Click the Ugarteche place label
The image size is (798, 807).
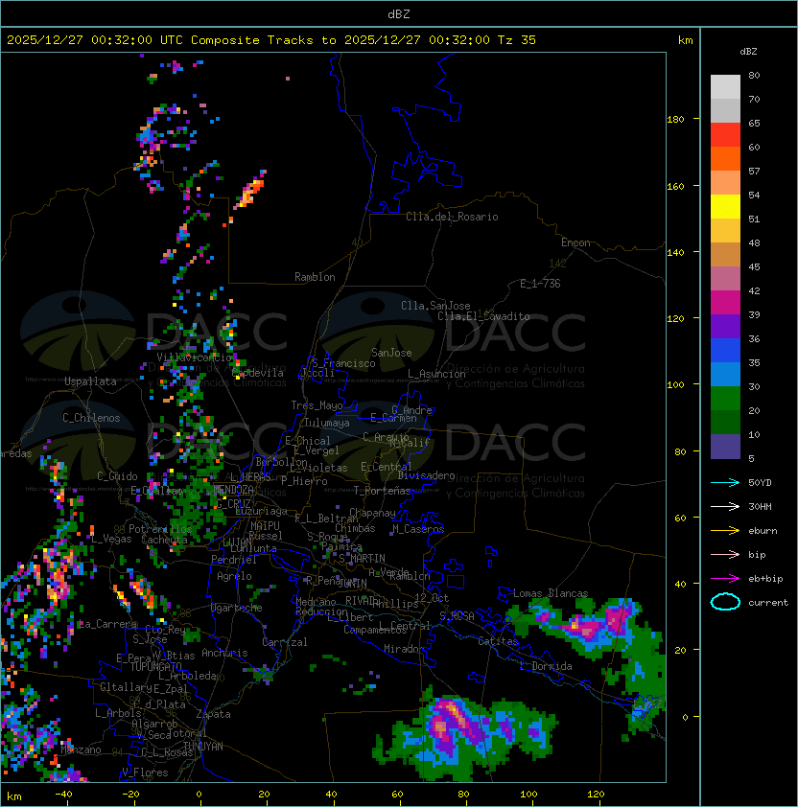[x=236, y=608]
